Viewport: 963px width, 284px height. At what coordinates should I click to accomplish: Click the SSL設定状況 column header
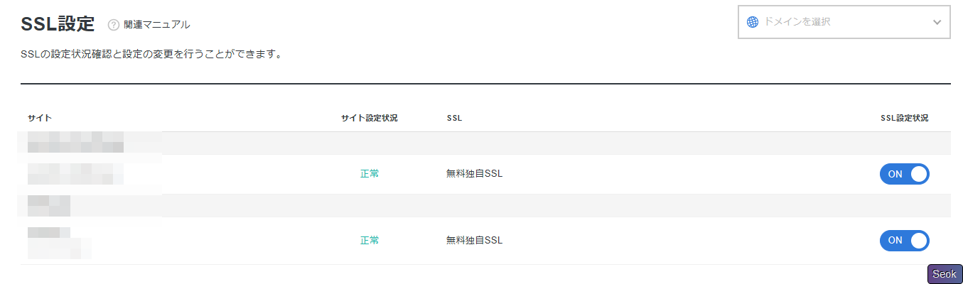tap(904, 118)
